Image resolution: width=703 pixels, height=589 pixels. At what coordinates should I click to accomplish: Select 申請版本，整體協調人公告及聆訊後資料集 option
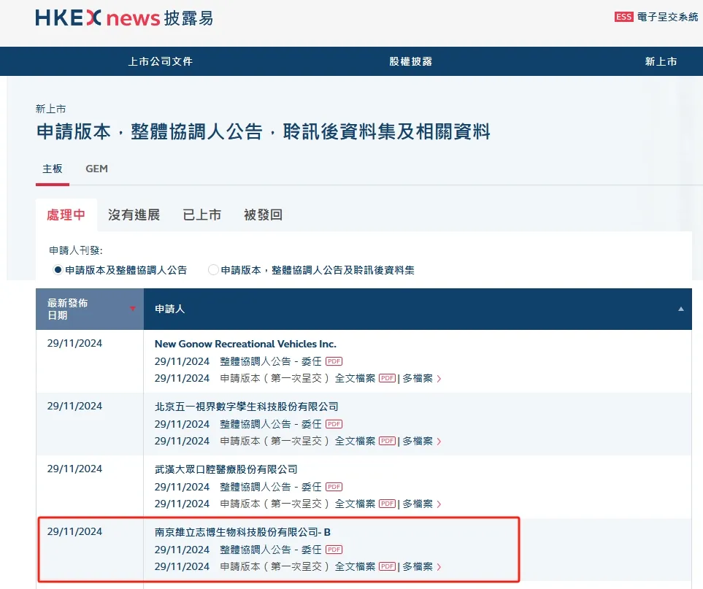click(x=212, y=269)
